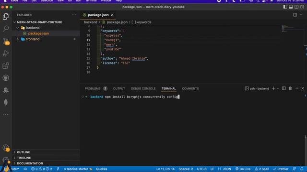Change LF end of line sequence
Viewport: 307px width, 172px height.
click(x=212, y=169)
